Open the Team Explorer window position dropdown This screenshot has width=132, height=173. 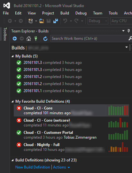123,31
